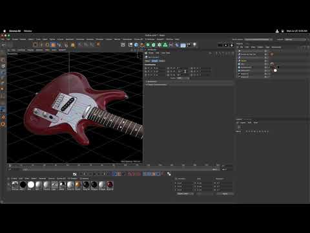Open the Help menu in main menu bar
The image size is (310, 233).
click(x=177, y=39)
